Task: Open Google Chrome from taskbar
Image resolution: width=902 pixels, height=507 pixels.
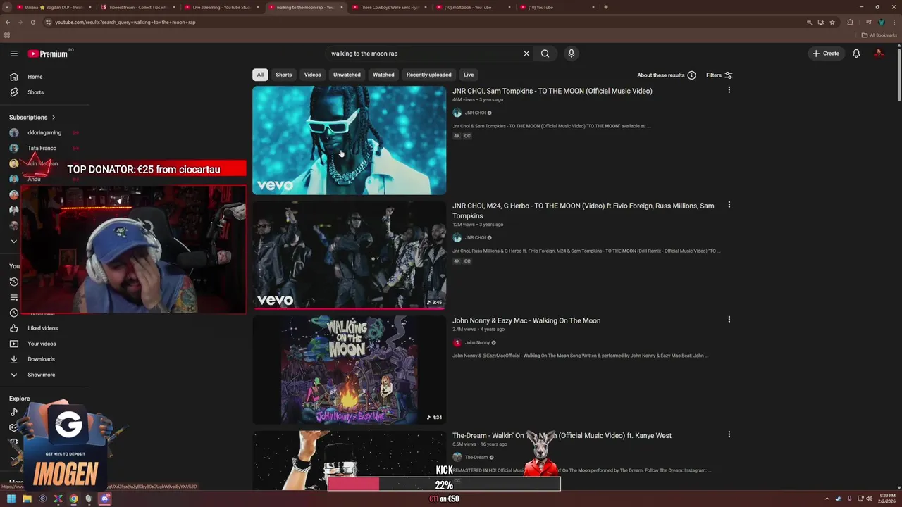Action: [73, 499]
